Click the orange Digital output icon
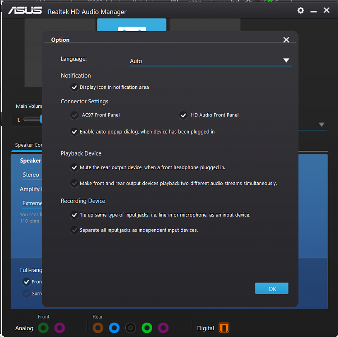 click(x=224, y=328)
